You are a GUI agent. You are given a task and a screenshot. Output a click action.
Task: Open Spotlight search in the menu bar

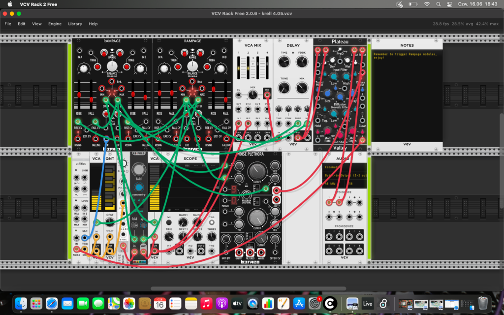point(439,4)
